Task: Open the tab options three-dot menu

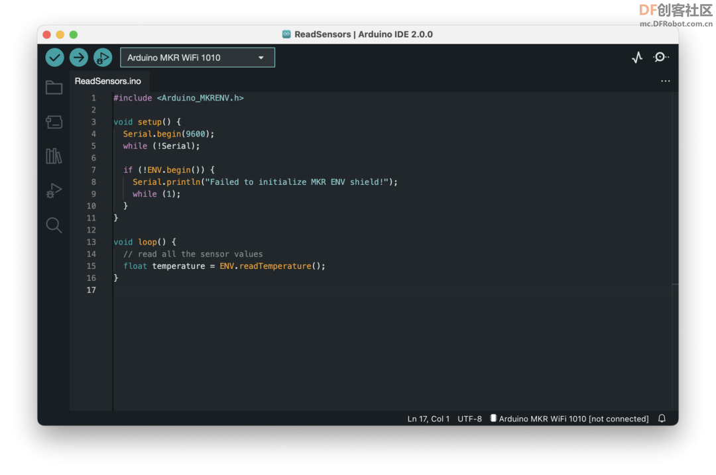Action: [666, 81]
